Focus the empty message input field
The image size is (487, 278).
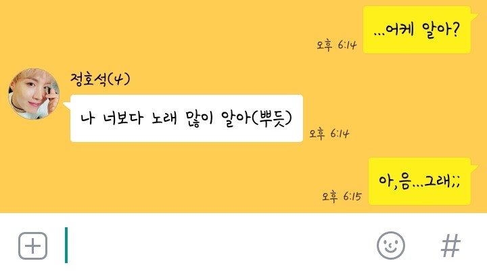click(x=217, y=246)
